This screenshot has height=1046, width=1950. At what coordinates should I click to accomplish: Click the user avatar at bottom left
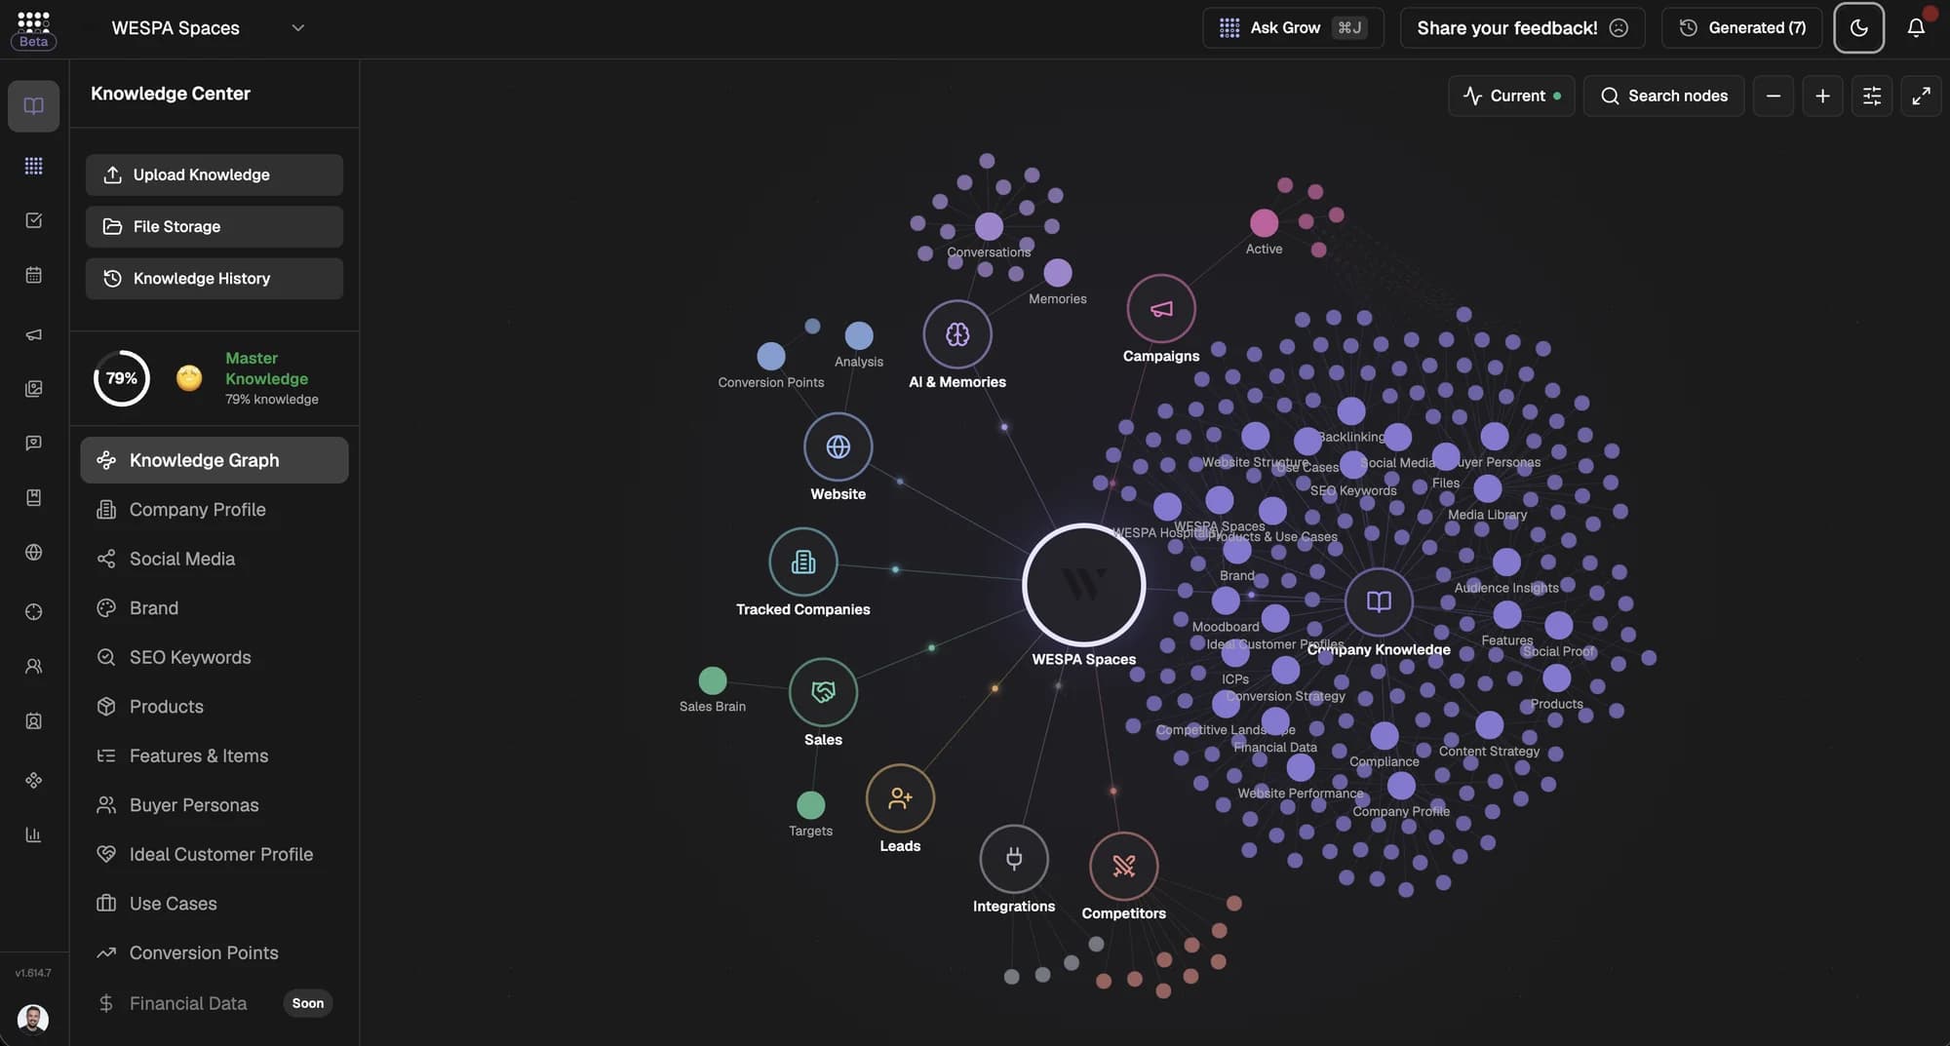[33, 1019]
